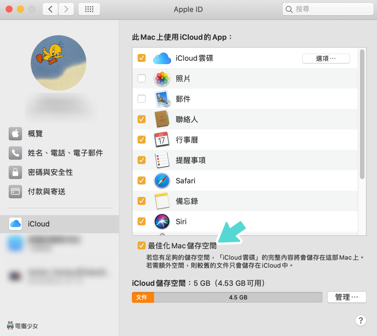This screenshot has height=336, width=377.
Task: Toggle the 備忘錄 checkbox
Action: tap(142, 201)
